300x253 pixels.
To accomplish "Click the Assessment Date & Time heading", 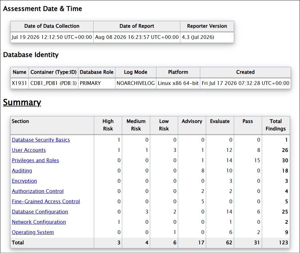I will tap(43, 9).
